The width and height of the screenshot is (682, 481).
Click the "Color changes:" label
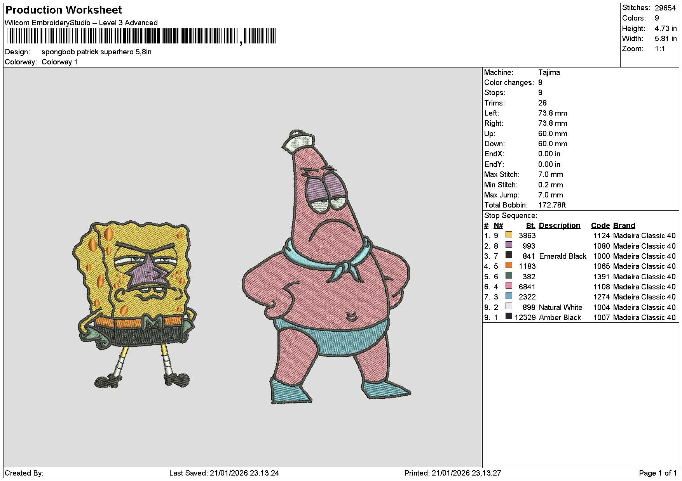509,83
